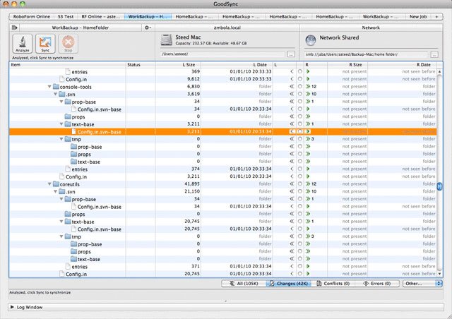Screen dimensions: 452x319
Task: Click the job list panel icon
Action: point(14,28)
